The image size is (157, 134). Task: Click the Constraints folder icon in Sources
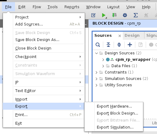[x=101, y=72]
